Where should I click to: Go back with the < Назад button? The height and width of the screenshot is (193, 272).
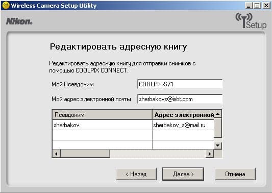136,174
